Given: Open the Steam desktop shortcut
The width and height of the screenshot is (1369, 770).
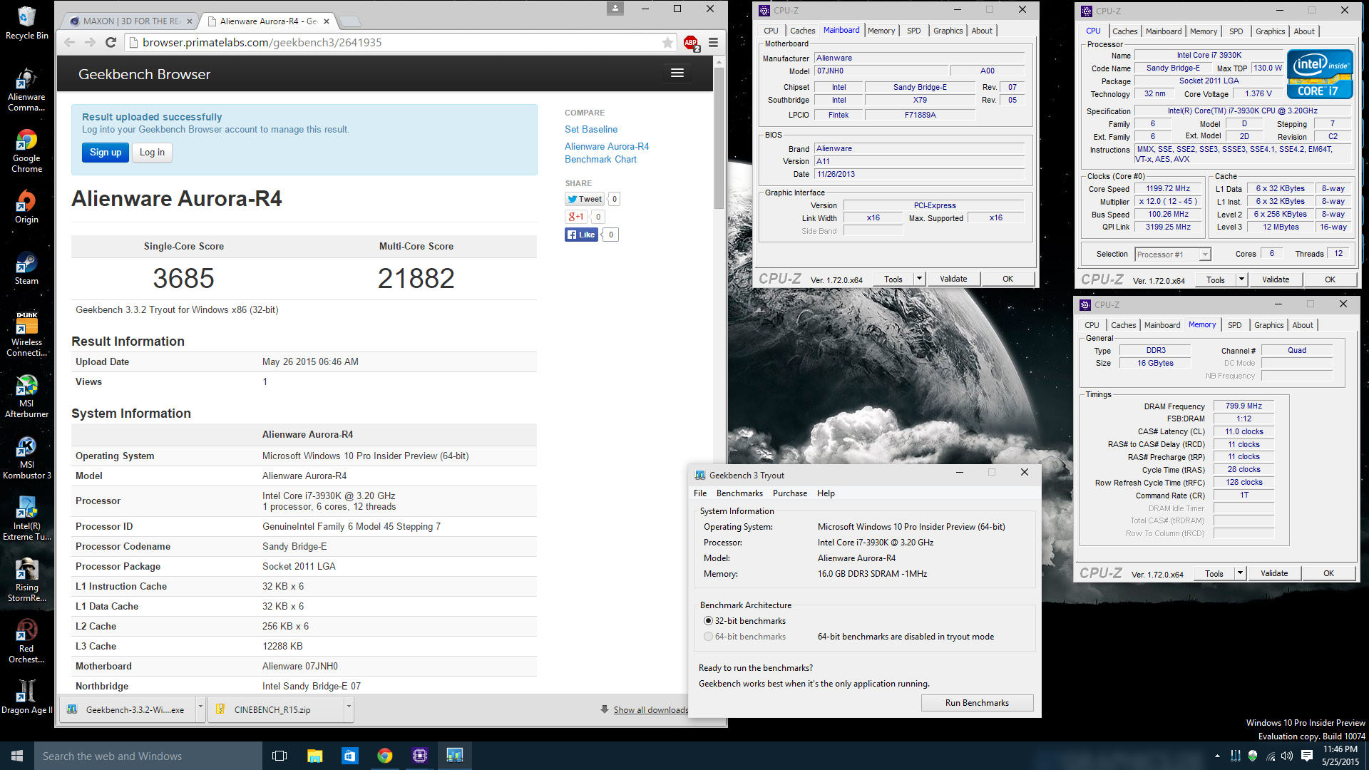Looking at the screenshot, I should pos(26,268).
